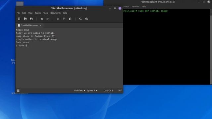
Task: Place cursor at end of 'i have a'
Action: point(27,46)
